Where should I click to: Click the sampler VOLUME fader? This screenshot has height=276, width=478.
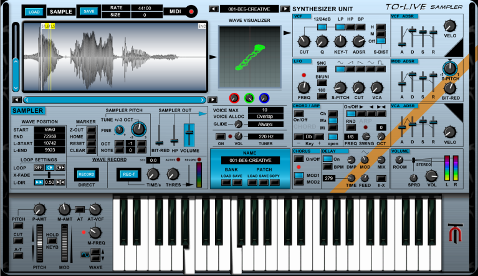pos(188,134)
